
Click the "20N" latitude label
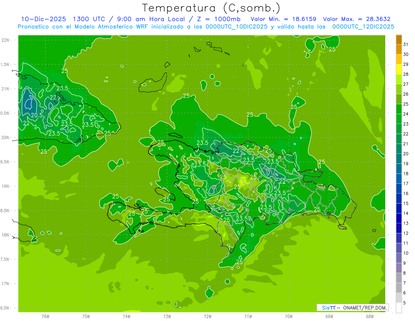5,137
